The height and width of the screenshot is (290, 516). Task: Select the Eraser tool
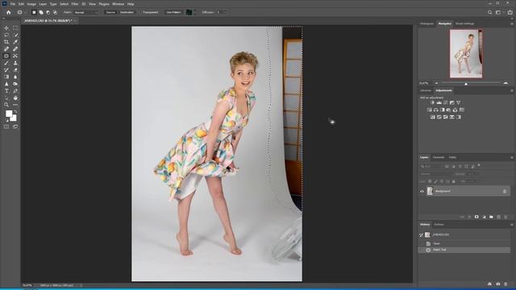click(15, 70)
